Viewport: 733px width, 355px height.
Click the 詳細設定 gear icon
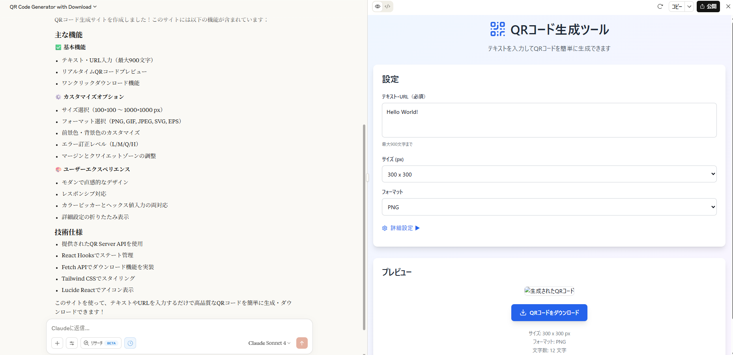click(385, 228)
